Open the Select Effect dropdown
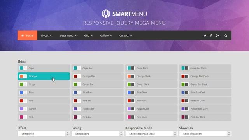 [44, 134]
